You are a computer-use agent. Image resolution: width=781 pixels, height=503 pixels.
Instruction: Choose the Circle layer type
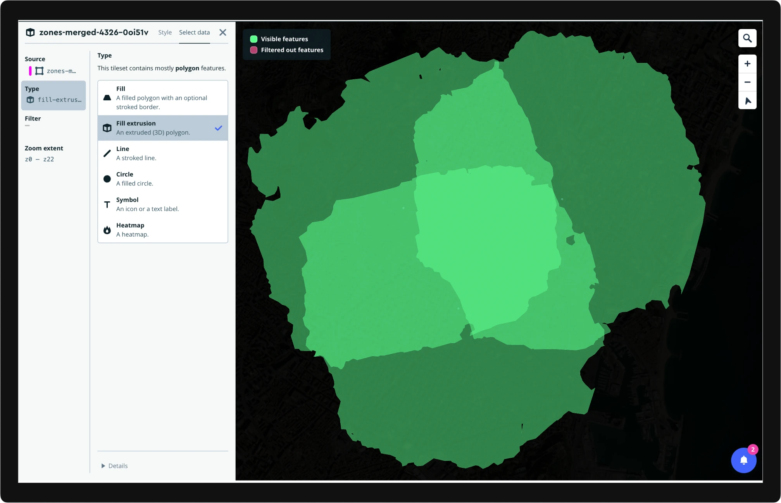163,179
